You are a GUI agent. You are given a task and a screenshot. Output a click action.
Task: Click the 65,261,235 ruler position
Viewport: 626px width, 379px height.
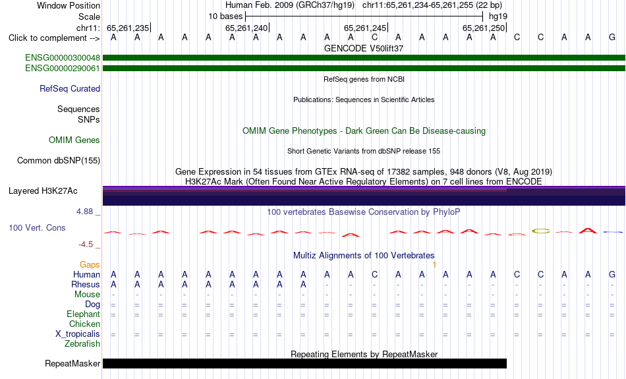(x=128, y=28)
